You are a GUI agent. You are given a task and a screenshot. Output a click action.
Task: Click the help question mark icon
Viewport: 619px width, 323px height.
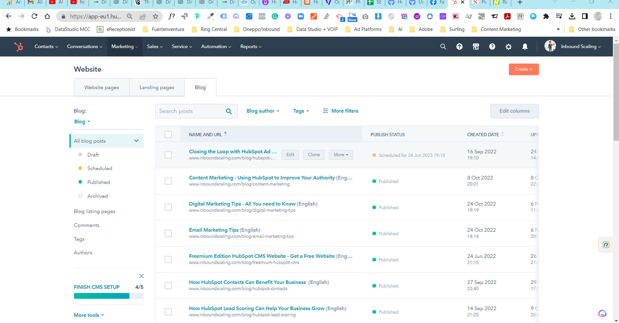coord(492,46)
